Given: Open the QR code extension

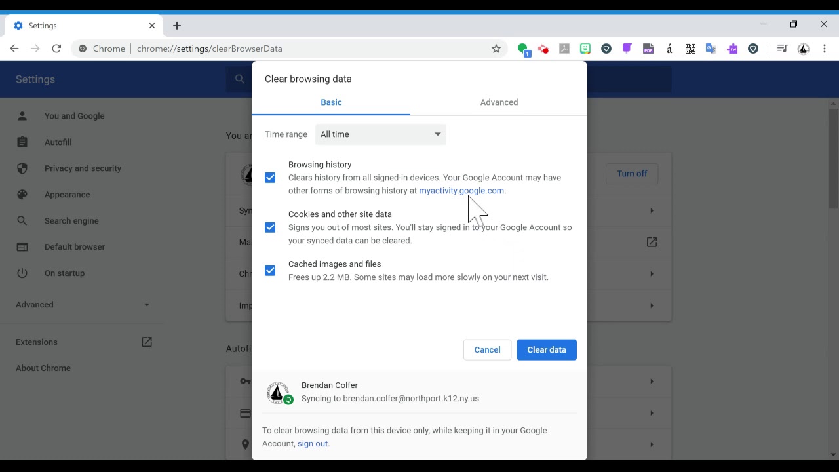Looking at the screenshot, I should click(x=690, y=49).
